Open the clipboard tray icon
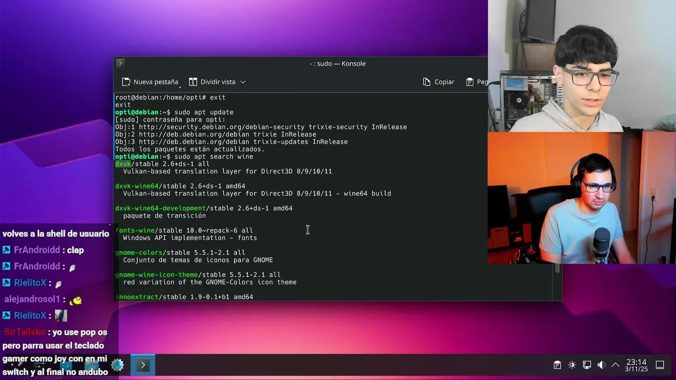This screenshot has height=380, width=676. 557,365
